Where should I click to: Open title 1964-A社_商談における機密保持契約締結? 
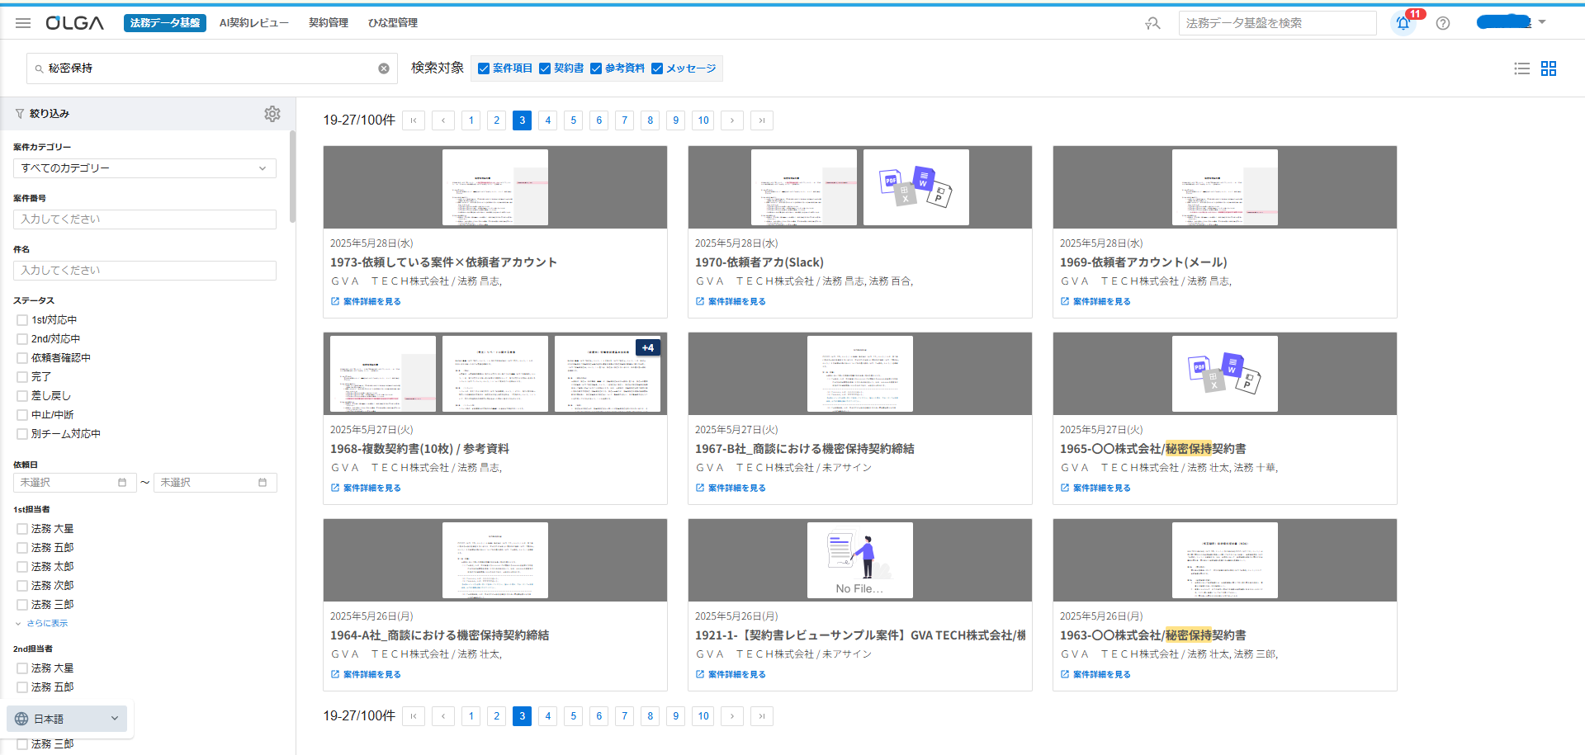(x=439, y=635)
